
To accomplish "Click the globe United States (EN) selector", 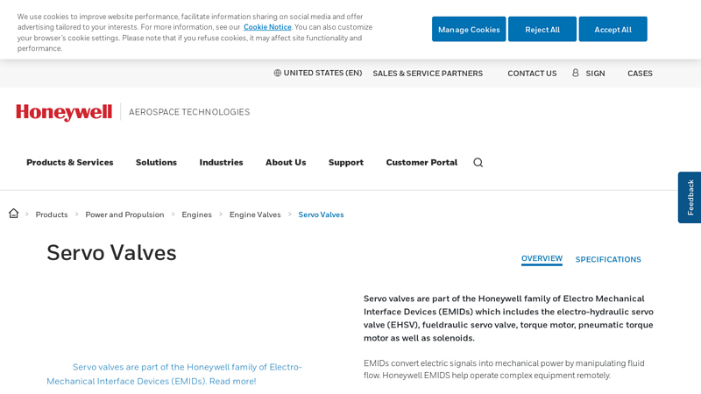I will 317,73.
